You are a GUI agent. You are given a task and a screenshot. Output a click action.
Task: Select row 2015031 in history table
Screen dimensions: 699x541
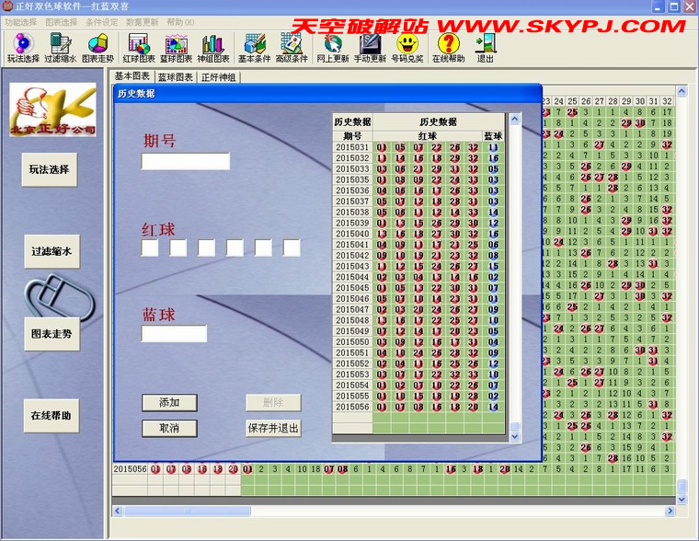(351, 147)
